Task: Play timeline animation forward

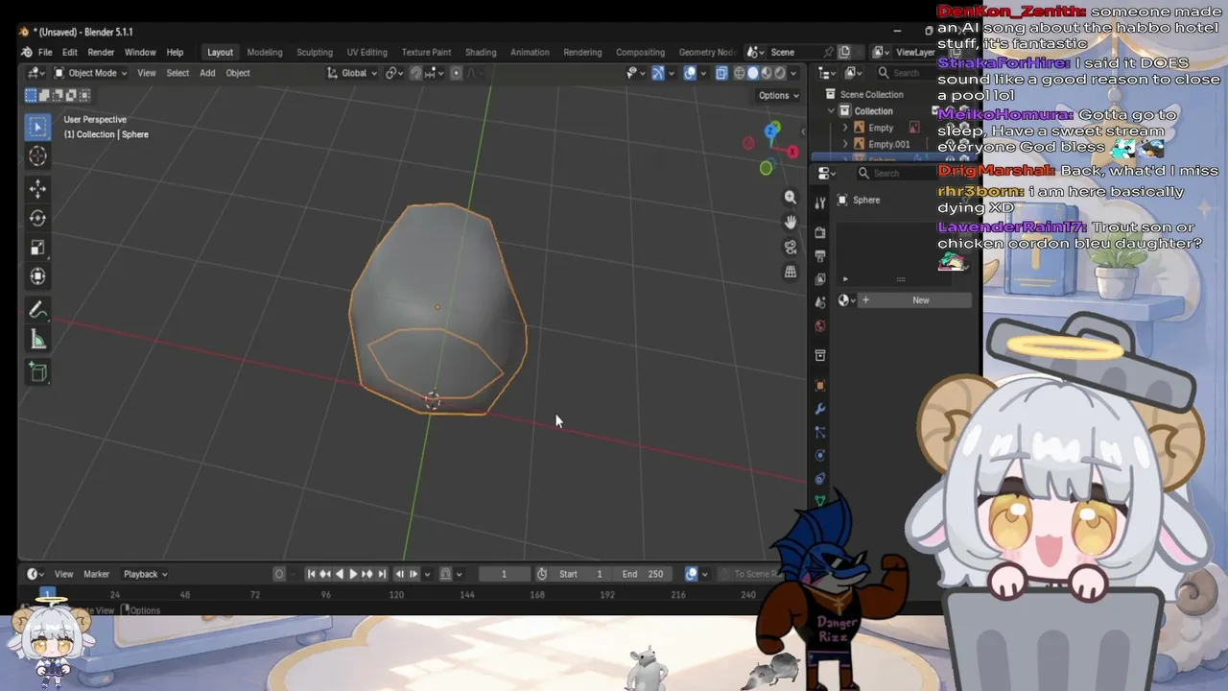Action: [353, 574]
